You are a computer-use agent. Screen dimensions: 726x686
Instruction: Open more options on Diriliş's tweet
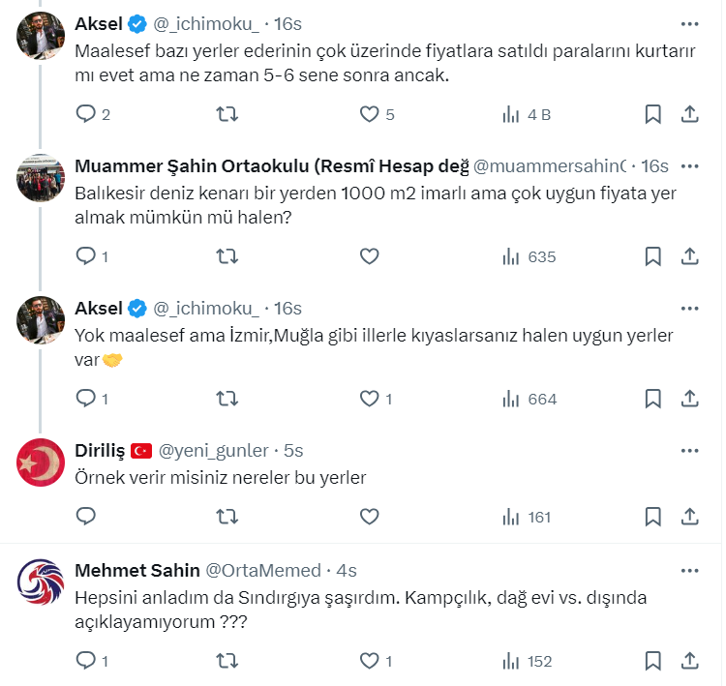[689, 451]
